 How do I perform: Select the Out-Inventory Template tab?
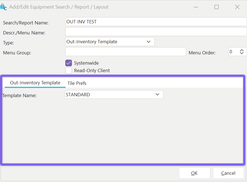[35, 83]
